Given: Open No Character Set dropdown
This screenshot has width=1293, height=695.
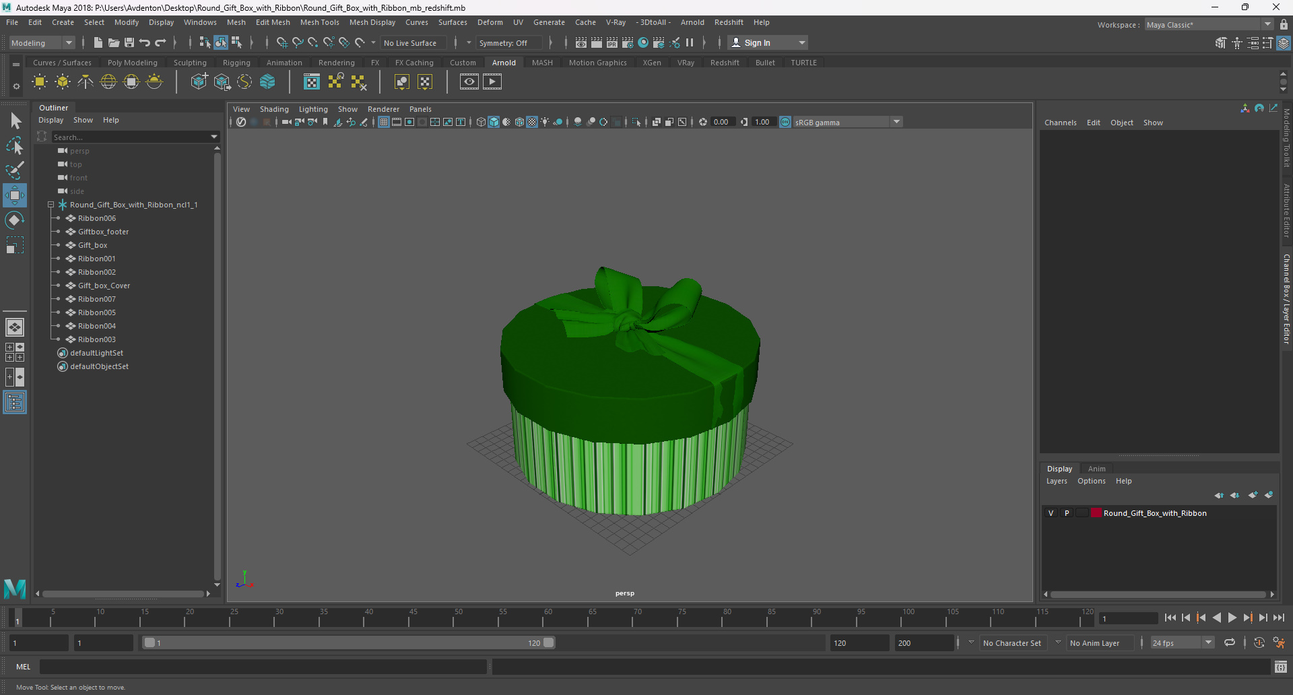Looking at the screenshot, I should pyautogui.click(x=1012, y=643).
